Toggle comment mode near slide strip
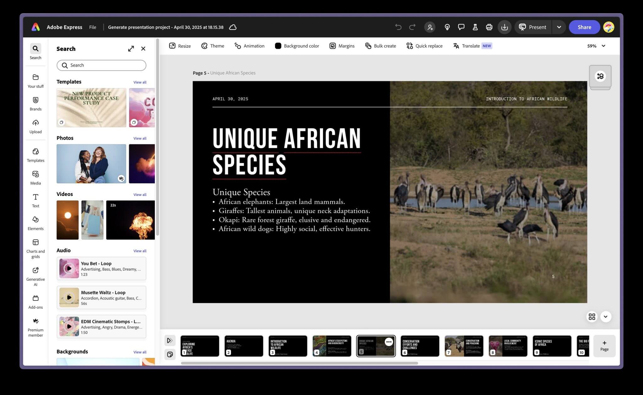This screenshot has height=395, width=643. (x=170, y=354)
